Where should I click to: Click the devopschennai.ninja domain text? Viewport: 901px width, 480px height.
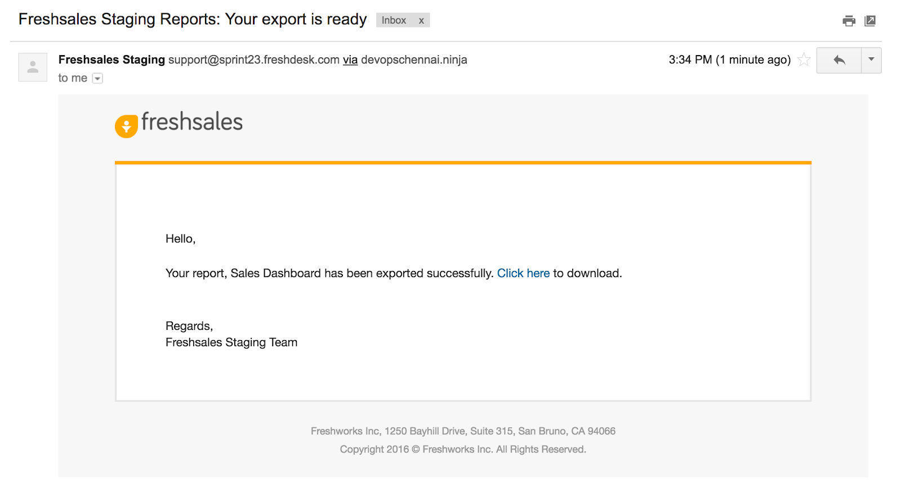[414, 60]
